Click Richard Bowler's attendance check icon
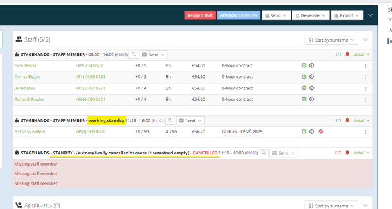The image size is (392, 209). point(304,99)
